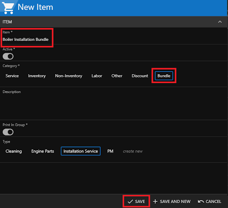Viewport: 228px width, 208px height.
Task: Set type to Cleaning
Action: [14, 151]
